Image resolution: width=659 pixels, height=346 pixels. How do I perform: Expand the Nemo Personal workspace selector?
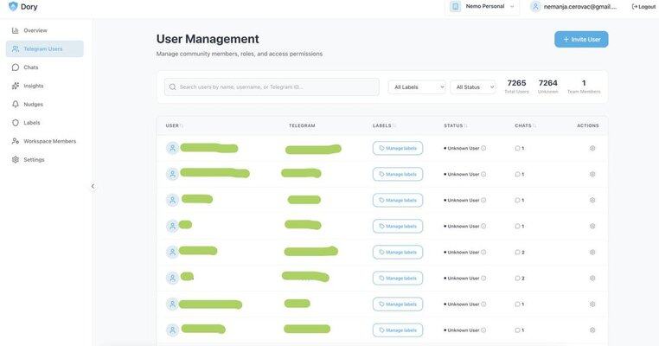[x=483, y=6]
